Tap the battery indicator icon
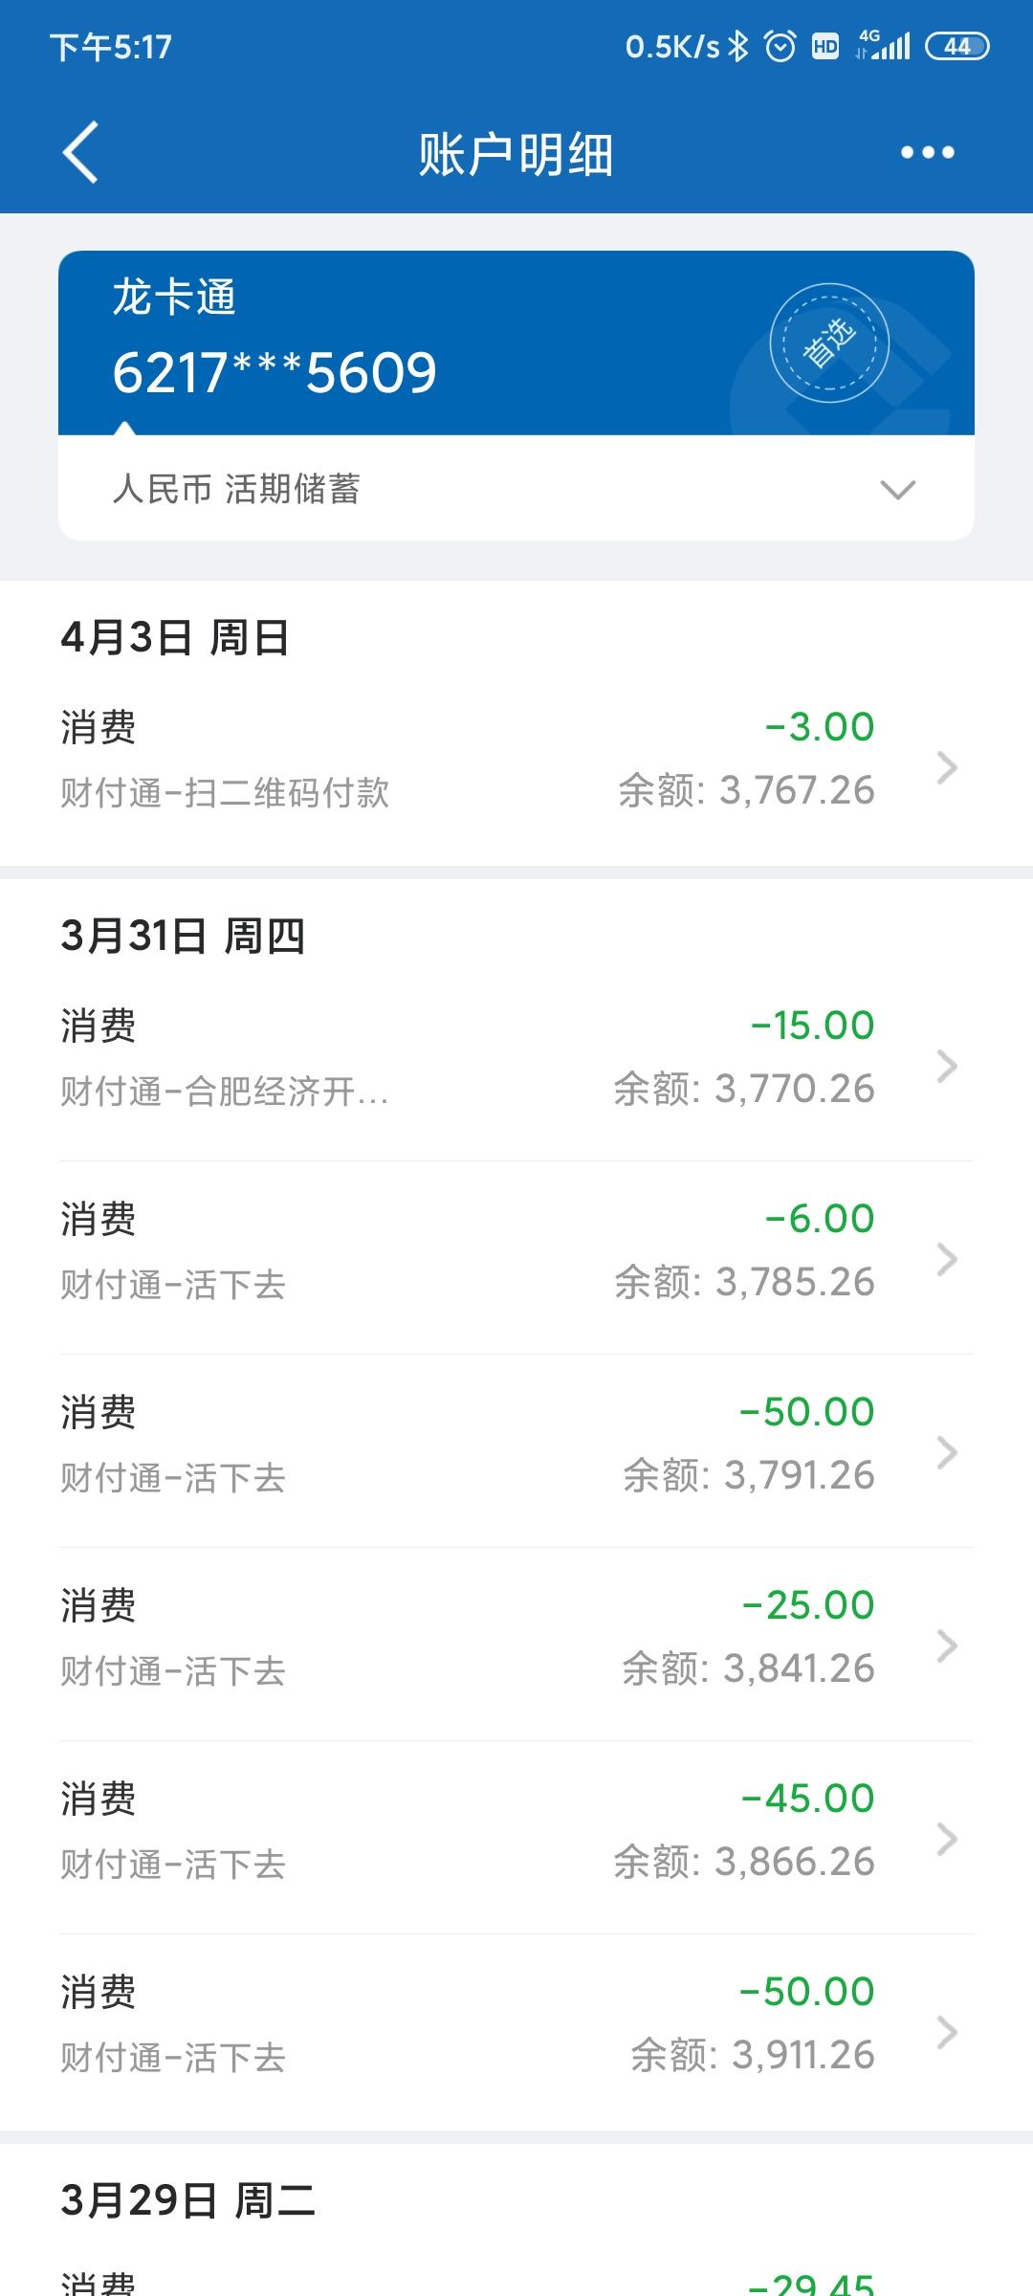The width and height of the screenshot is (1033, 2296). pyautogui.click(x=956, y=46)
